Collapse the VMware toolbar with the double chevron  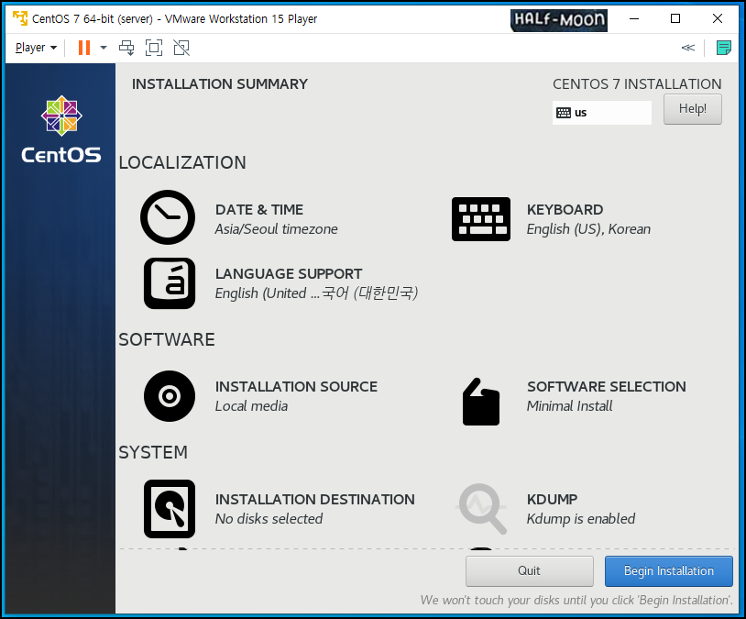[x=688, y=48]
